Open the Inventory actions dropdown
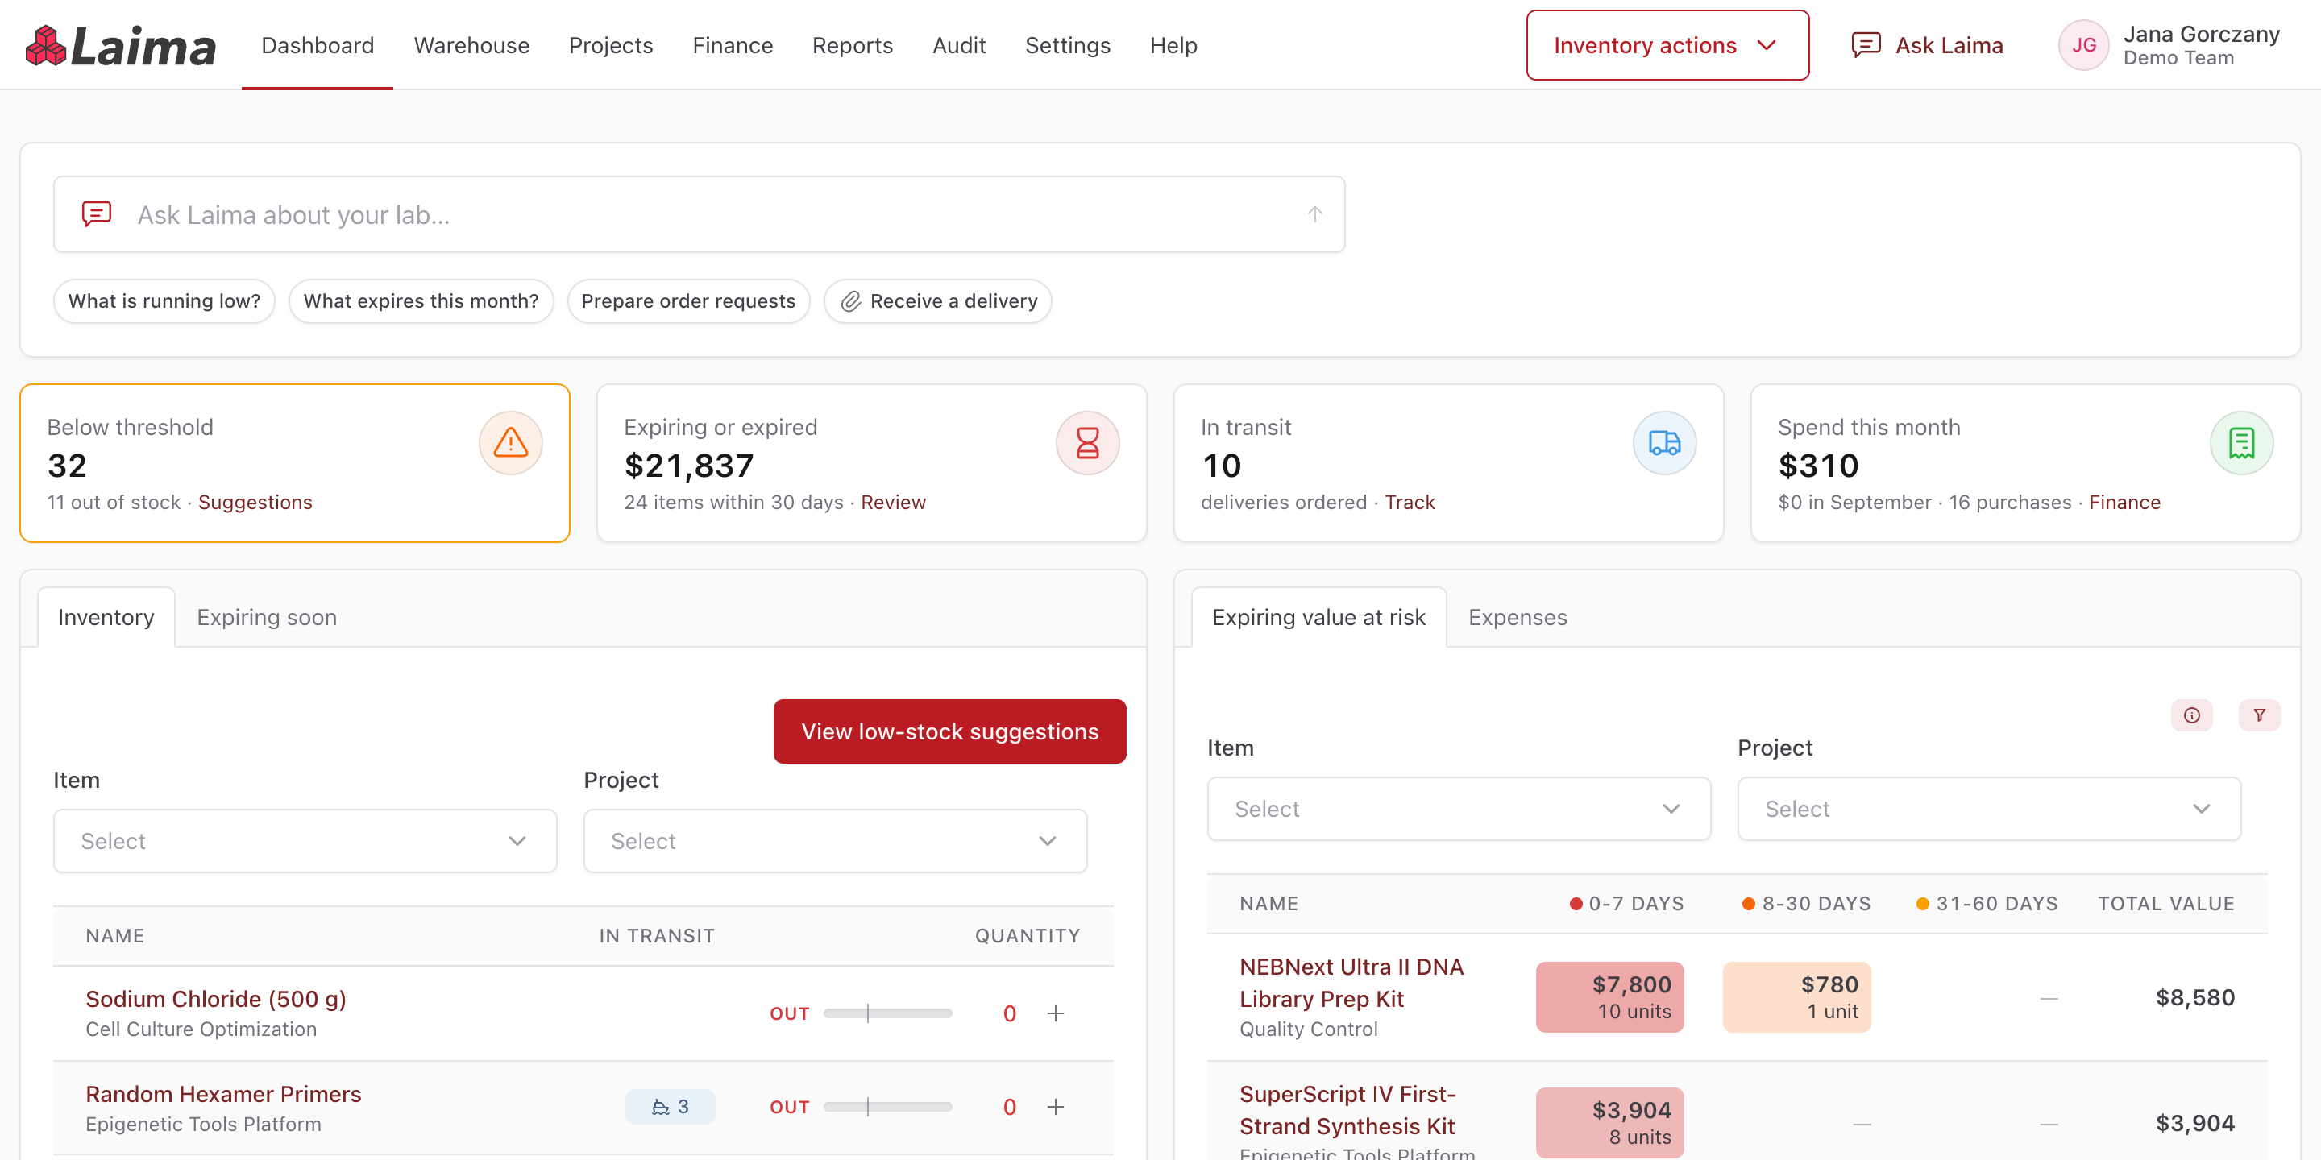 [x=1667, y=45]
